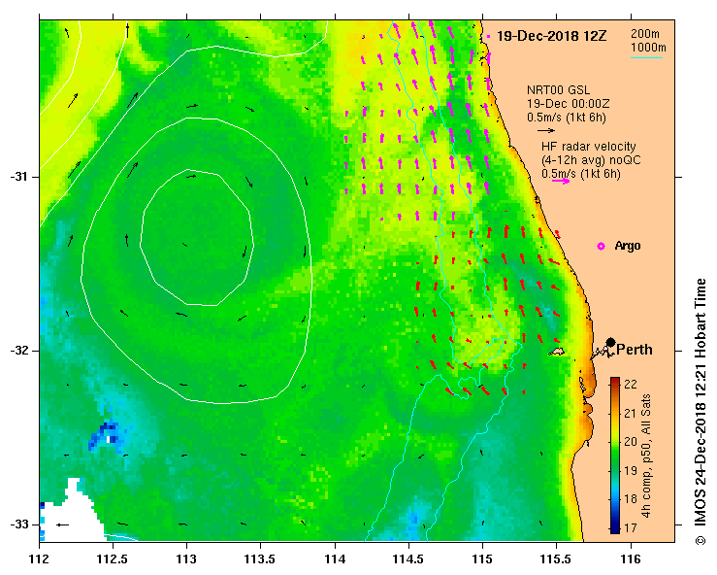
Task: Click the cyan 1000m legend line
Action: point(646,57)
